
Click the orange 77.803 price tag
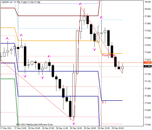tap(148, 63)
